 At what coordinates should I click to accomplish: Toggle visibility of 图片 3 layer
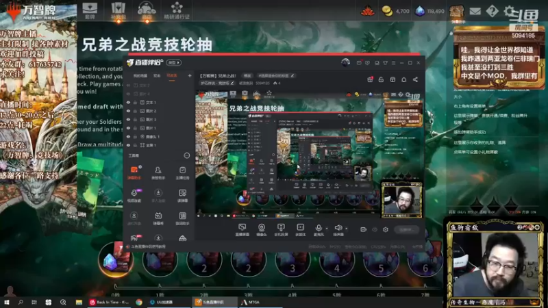128,119
